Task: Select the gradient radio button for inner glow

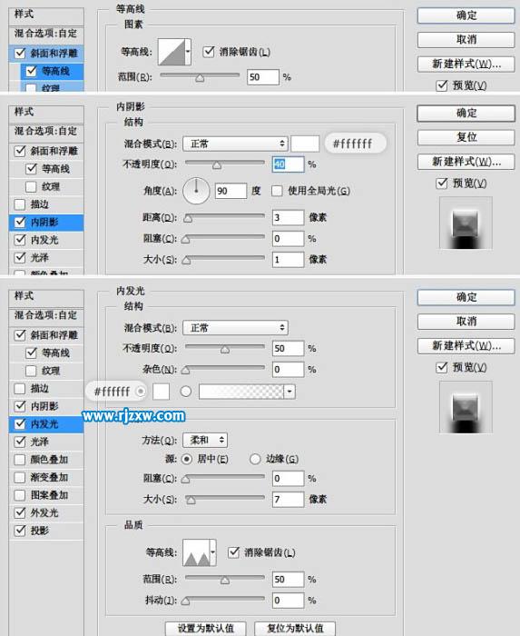Action: coord(186,392)
